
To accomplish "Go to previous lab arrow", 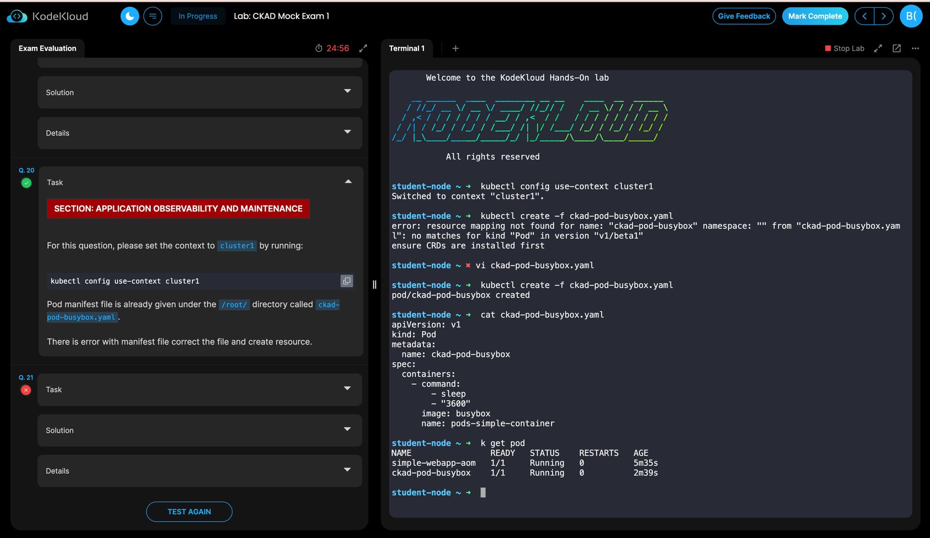I will coord(865,16).
